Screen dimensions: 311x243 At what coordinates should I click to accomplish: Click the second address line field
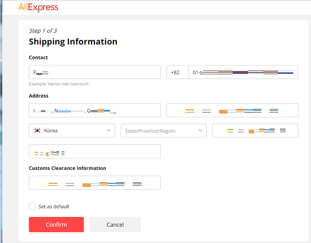[233, 110]
